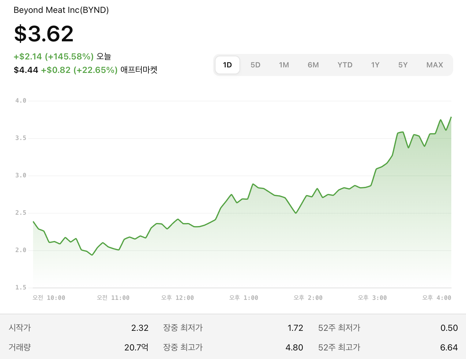The image size is (466, 359).
Task: Click the +$2.14 (+145.58%) daily change
Action: [x=54, y=57]
